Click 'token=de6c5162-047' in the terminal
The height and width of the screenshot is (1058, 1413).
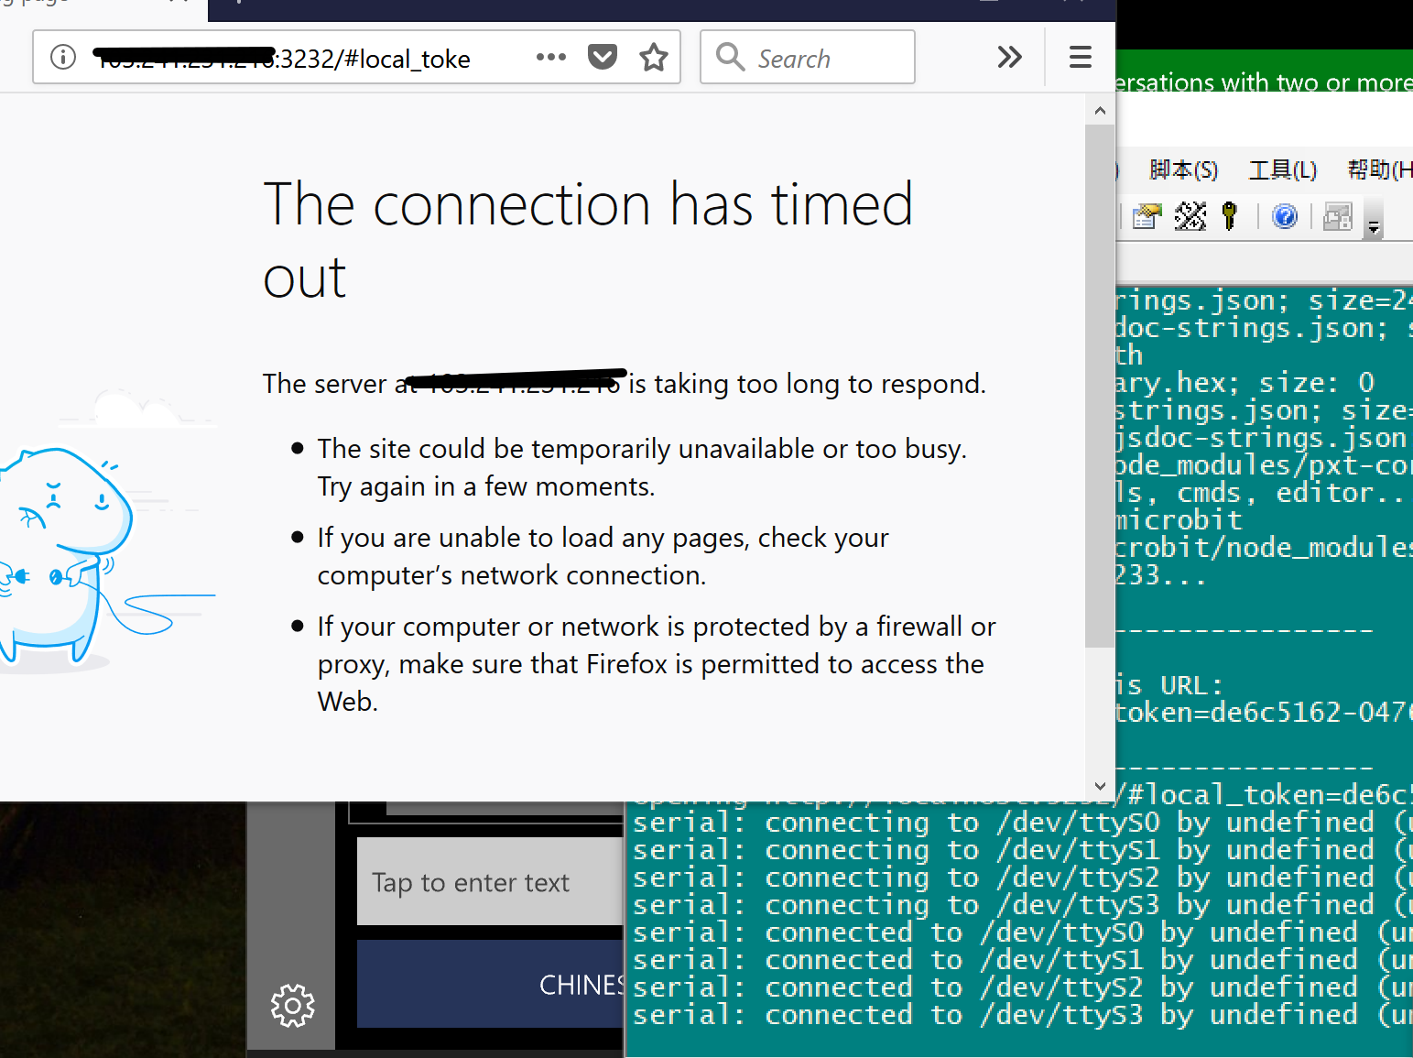tap(1264, 713)
